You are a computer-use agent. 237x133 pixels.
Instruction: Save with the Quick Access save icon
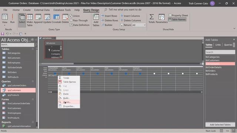(3, 34)
